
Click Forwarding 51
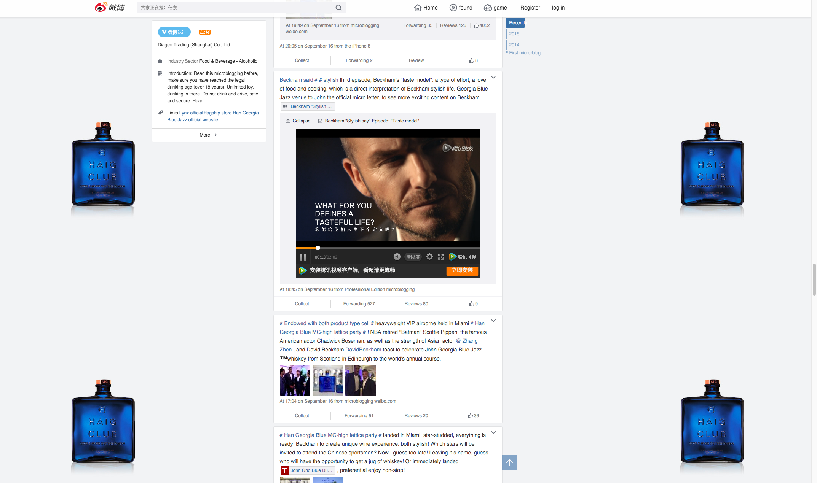coord(359,416)
